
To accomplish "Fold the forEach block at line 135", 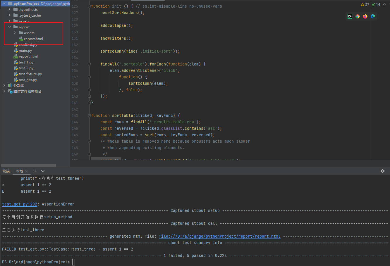I will 89,64.
